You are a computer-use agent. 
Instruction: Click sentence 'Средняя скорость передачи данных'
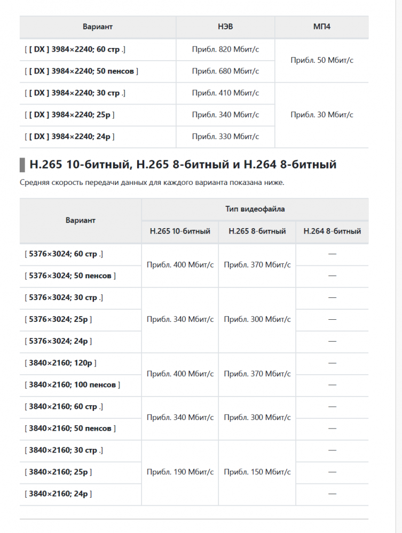click(x=83, y=182)
